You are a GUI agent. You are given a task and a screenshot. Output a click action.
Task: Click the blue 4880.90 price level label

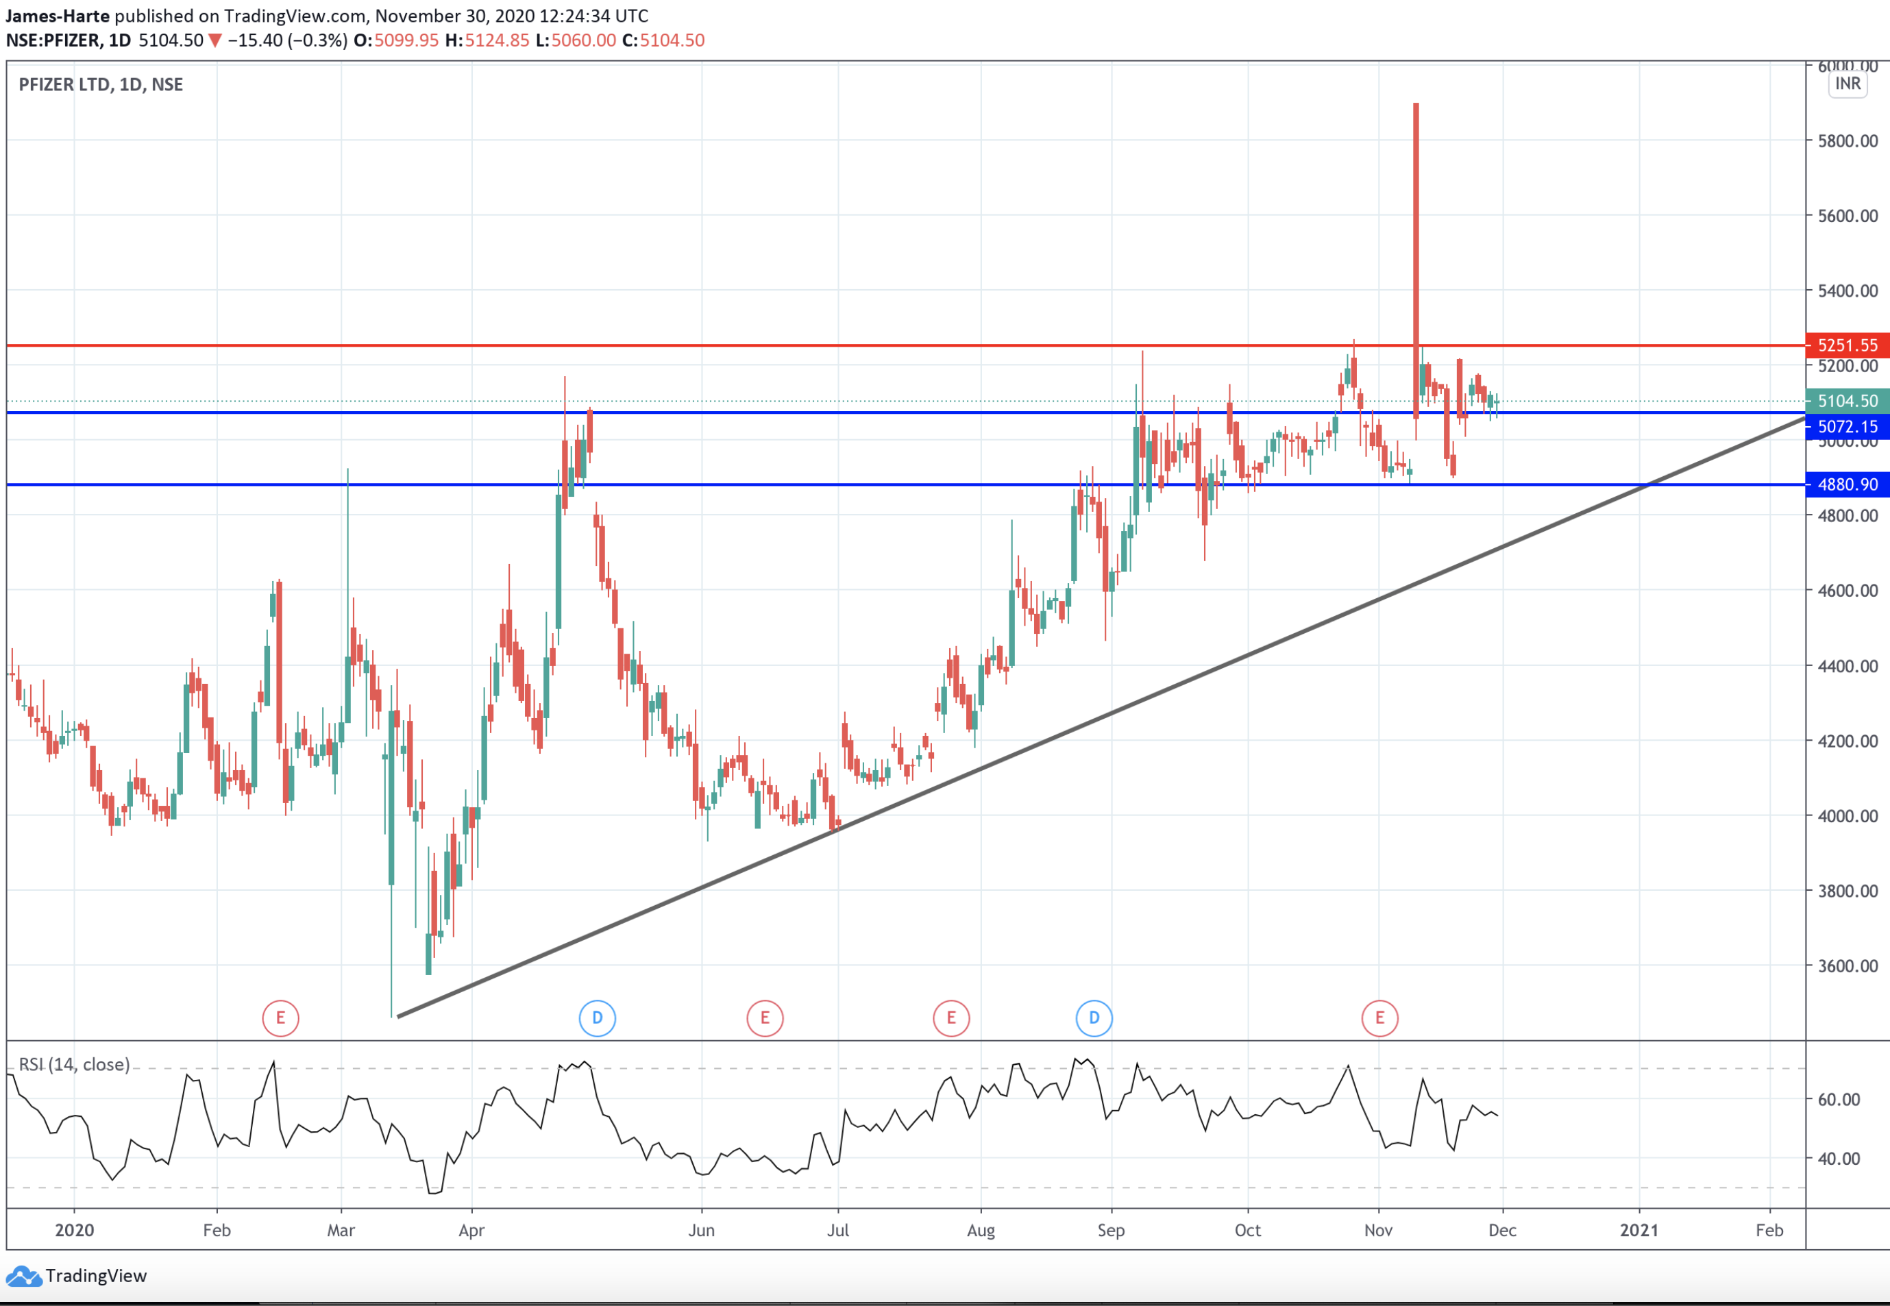[1848, 484]
